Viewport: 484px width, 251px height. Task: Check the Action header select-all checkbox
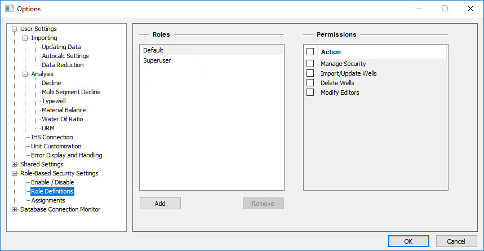coord(310,52)
